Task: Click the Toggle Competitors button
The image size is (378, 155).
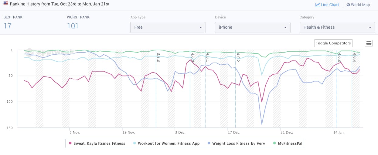Action: tap(333, 43)
